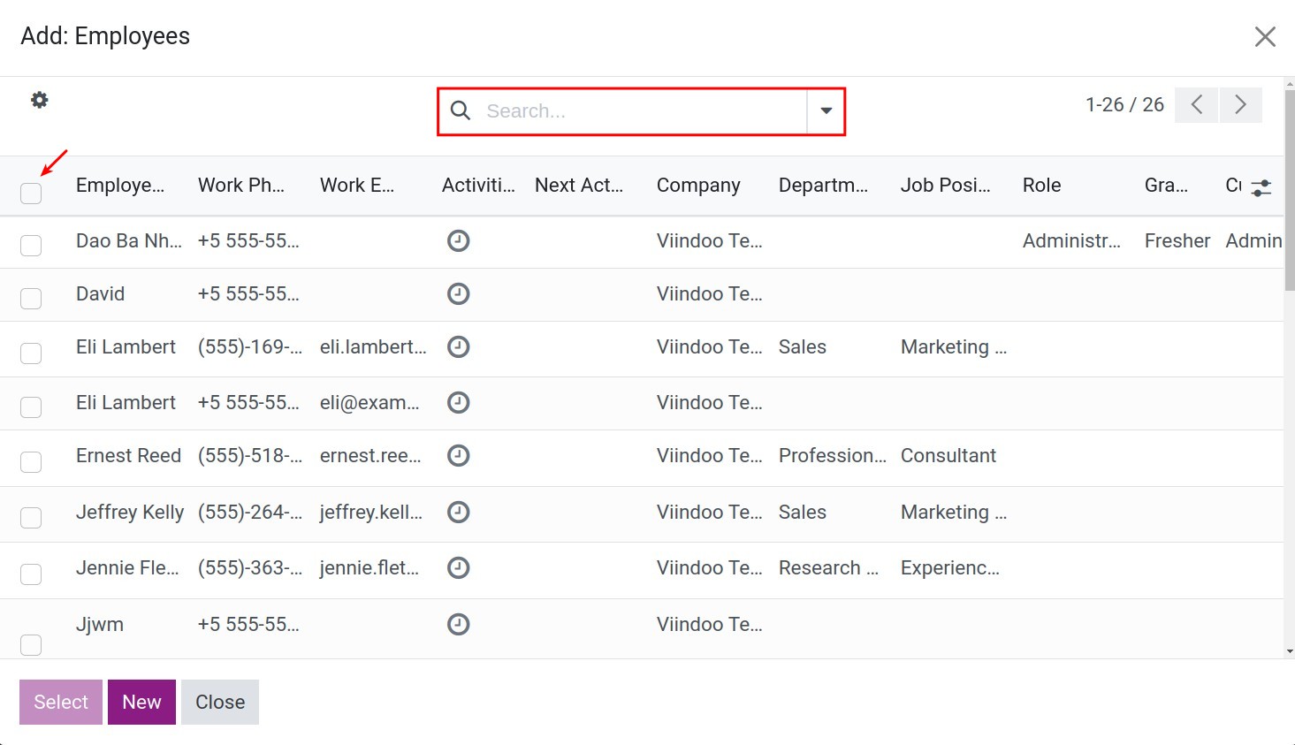The height and width of the screenshot is (745, 1295).
Task: Select all employees with the header checkbox
Action: pos(31,191)
